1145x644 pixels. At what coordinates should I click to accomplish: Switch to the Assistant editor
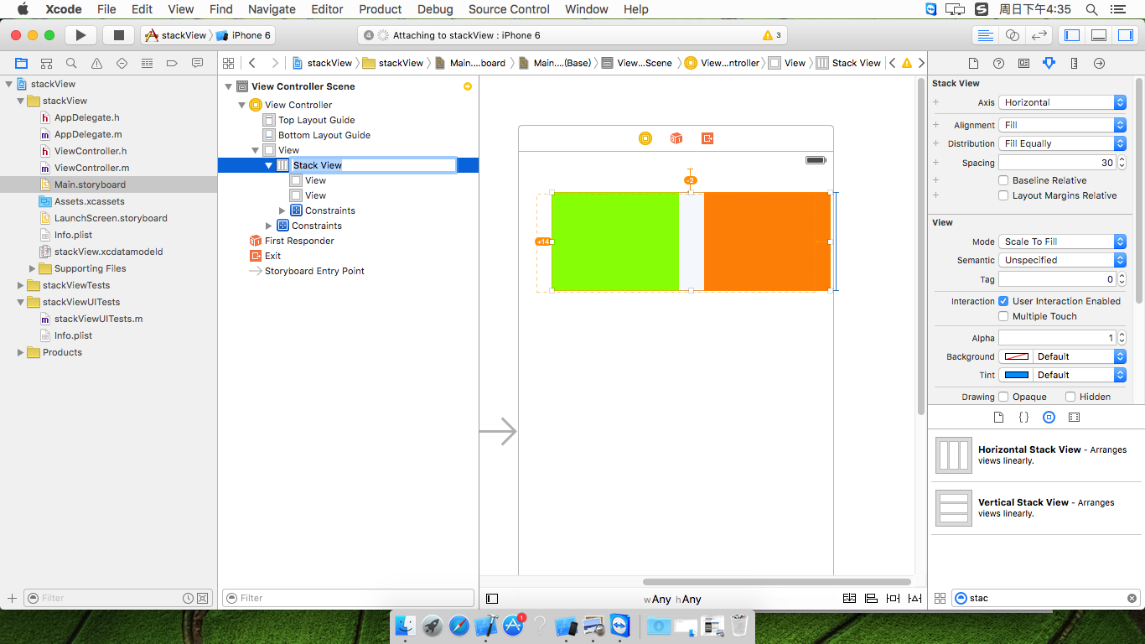pyautogui.click(x=1013, y=35)
